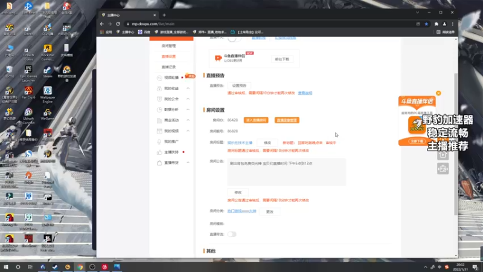
Task: Select 直播设置 in the sidebar
Action: (x=168, y=56)
